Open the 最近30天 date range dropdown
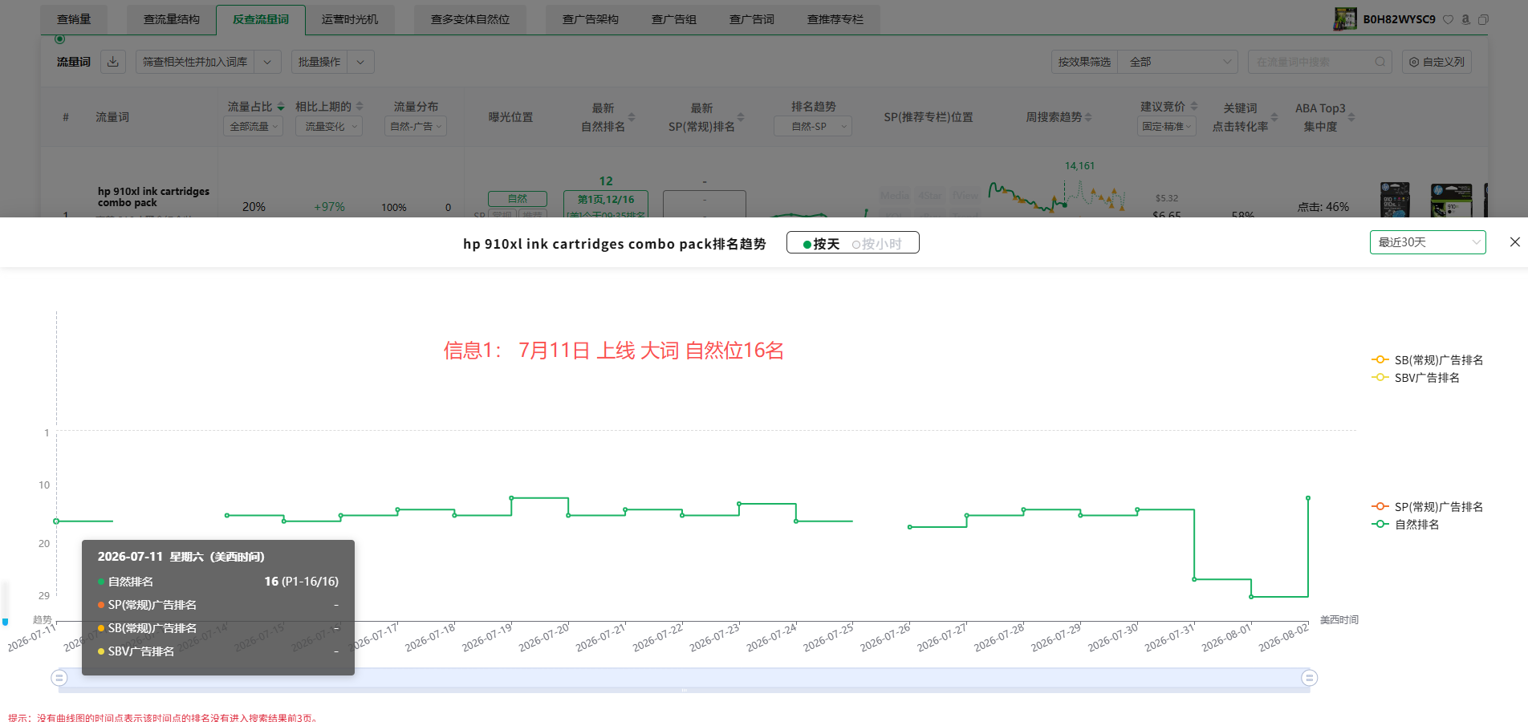The width and height of the screenshot is (1528, 722). click(x=1428, y=242)
